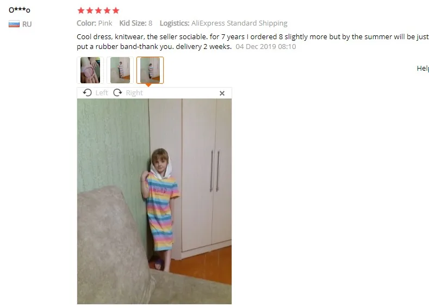
Task: Click the 'Kid Size: 8' attribute text
Action: [x=136, y=23]
